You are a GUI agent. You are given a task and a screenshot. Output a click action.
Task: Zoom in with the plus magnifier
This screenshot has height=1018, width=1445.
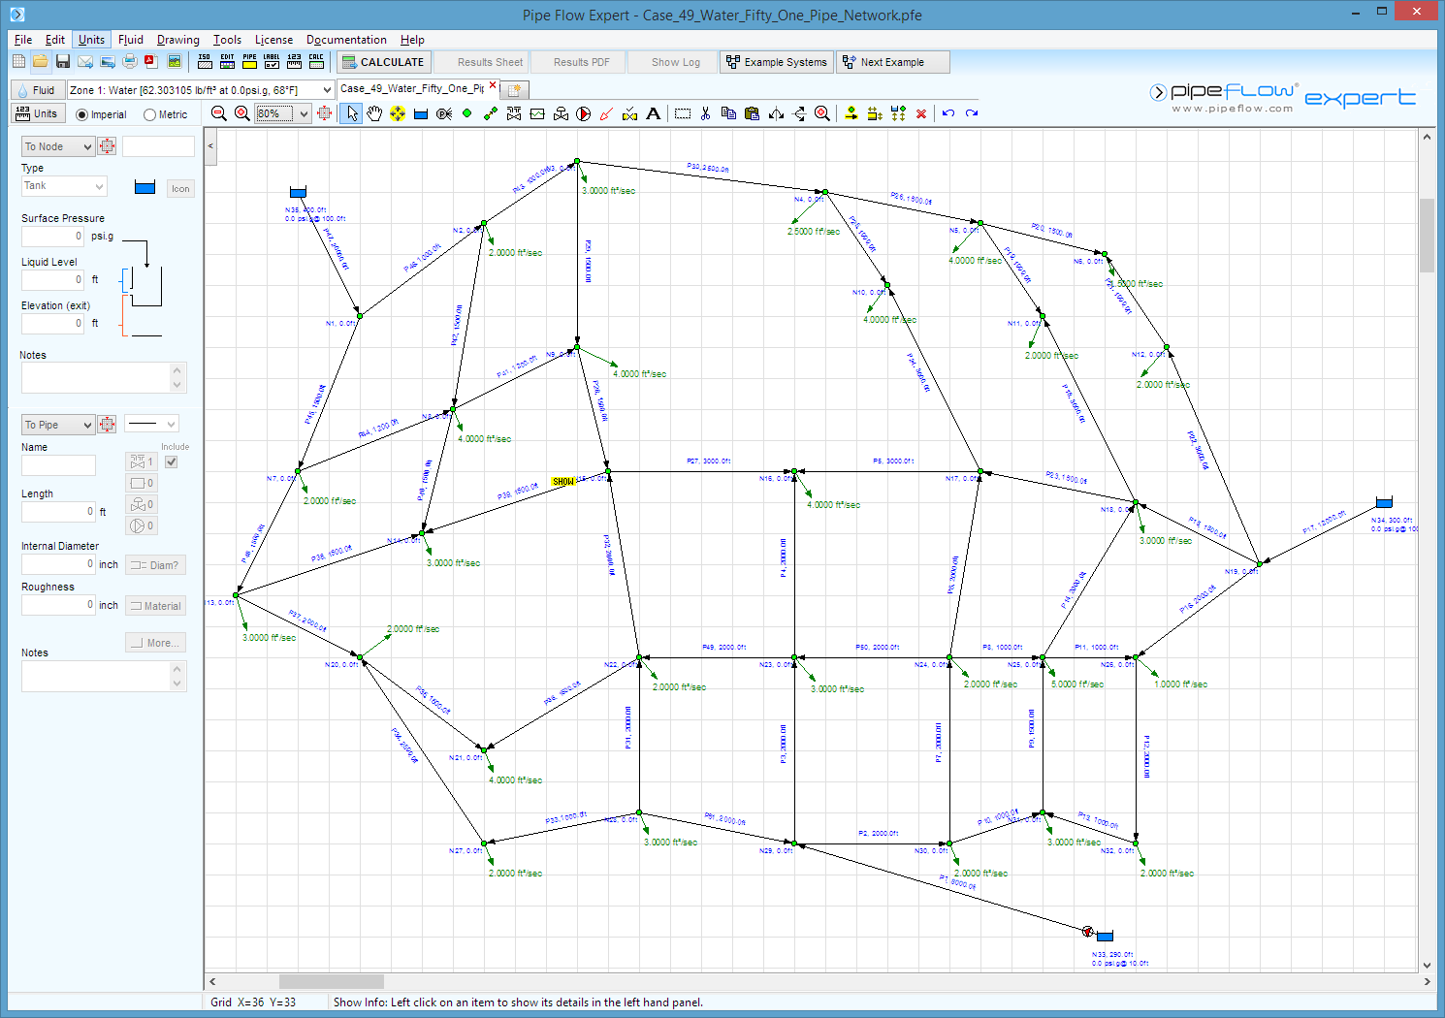tap(242, 113)
